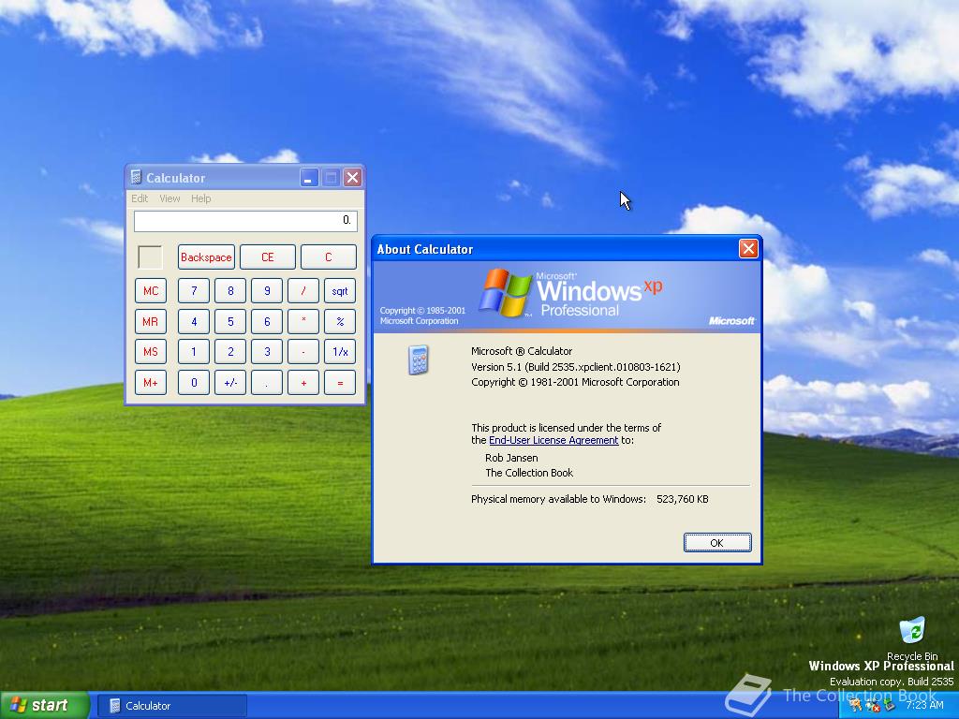Click the Version 5.1 build text
This screenshot has height=719, width=959.
point(576,367)
